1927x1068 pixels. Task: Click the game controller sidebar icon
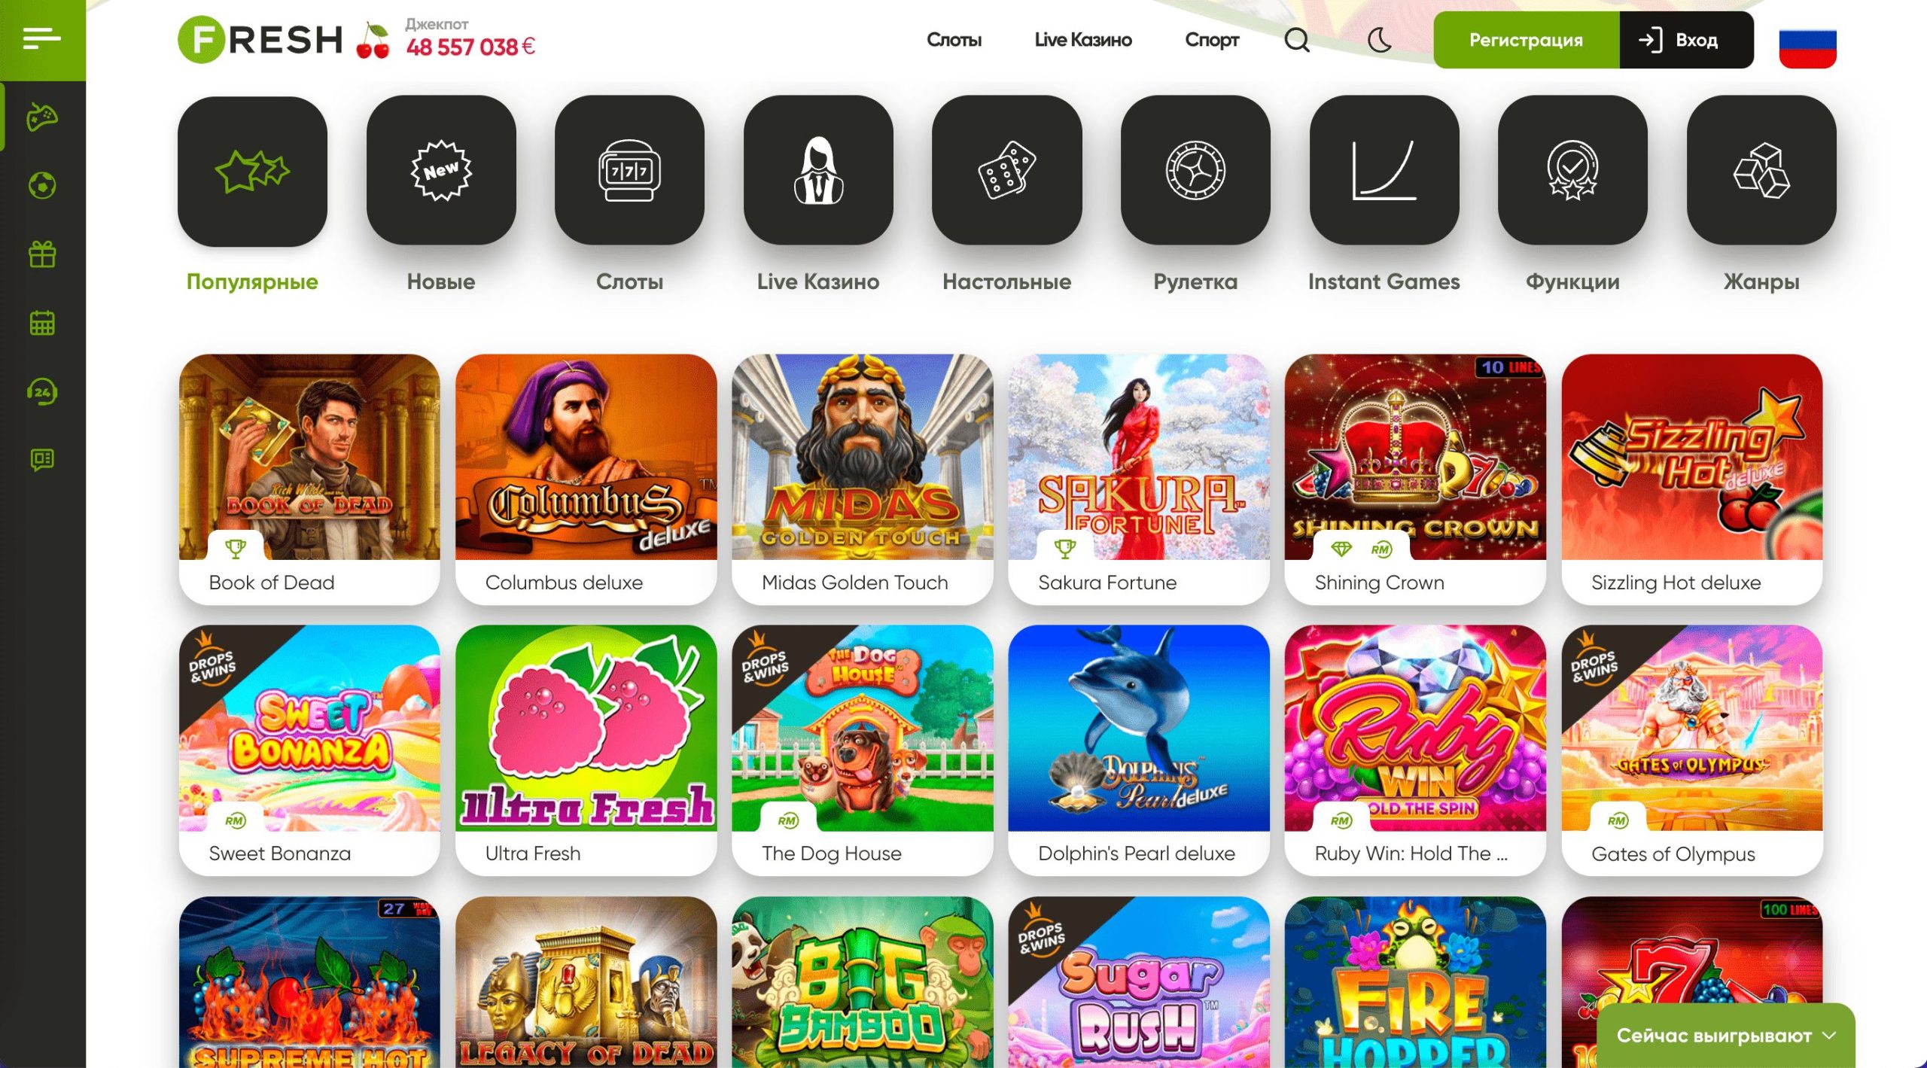coord(42,117)
